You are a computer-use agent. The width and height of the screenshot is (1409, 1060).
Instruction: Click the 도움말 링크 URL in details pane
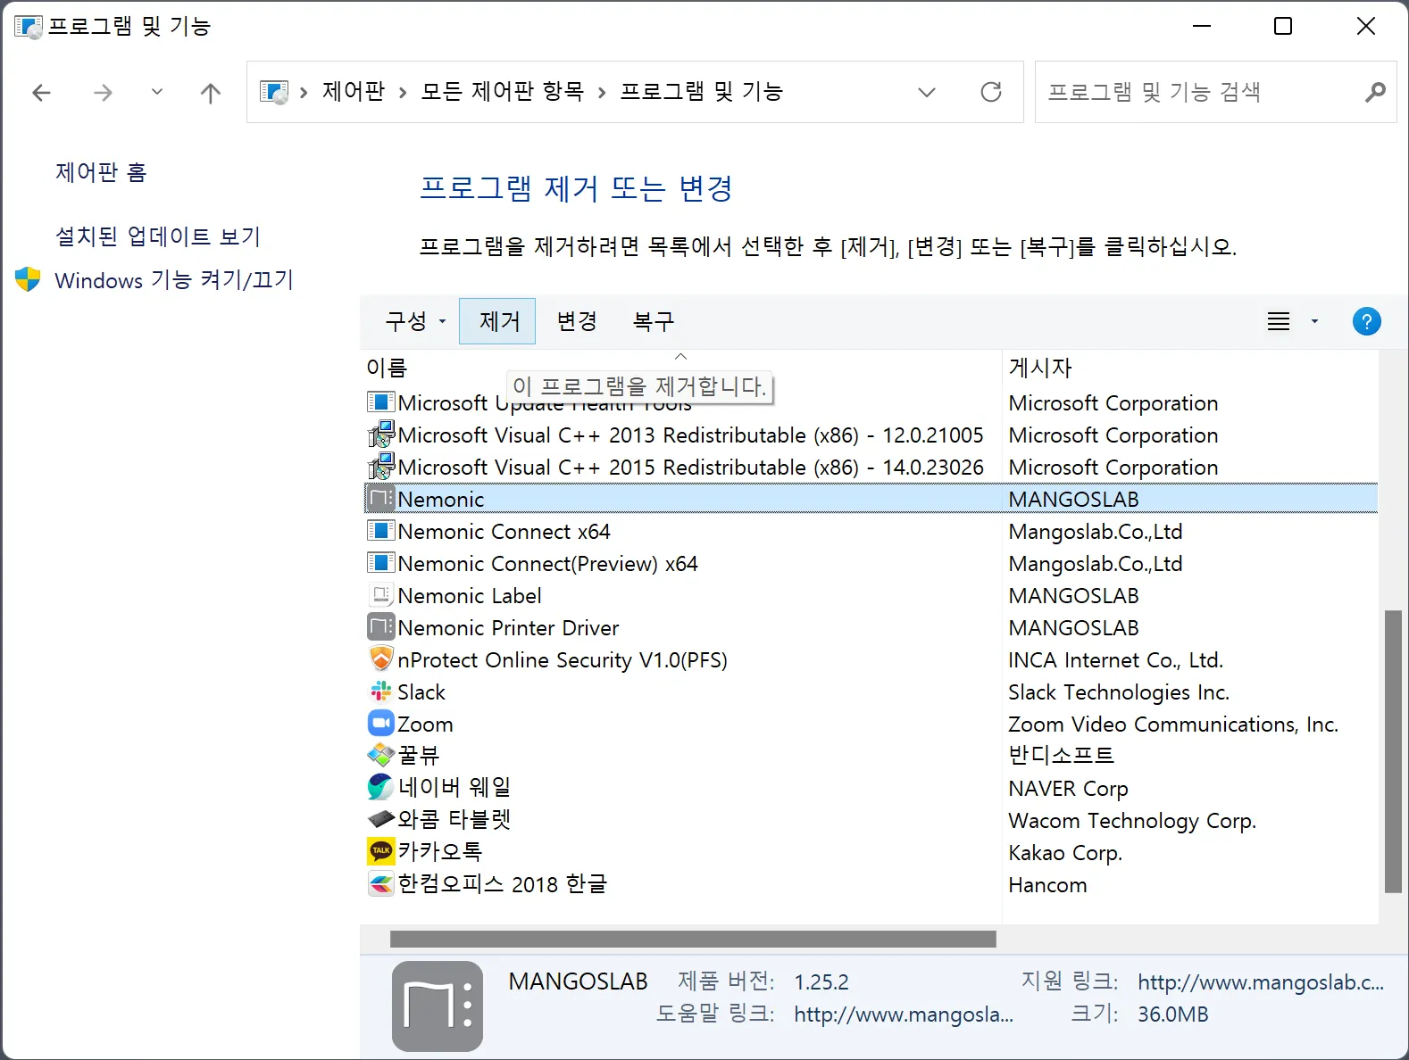[x=904, y=1014]
